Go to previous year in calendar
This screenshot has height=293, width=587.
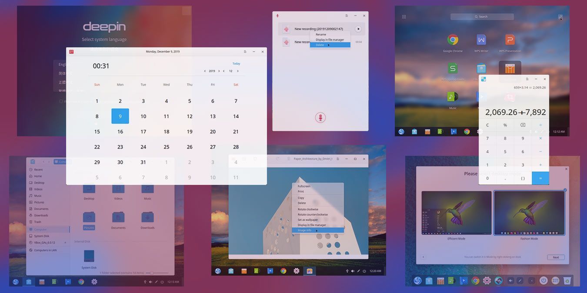tap(205, 71)
